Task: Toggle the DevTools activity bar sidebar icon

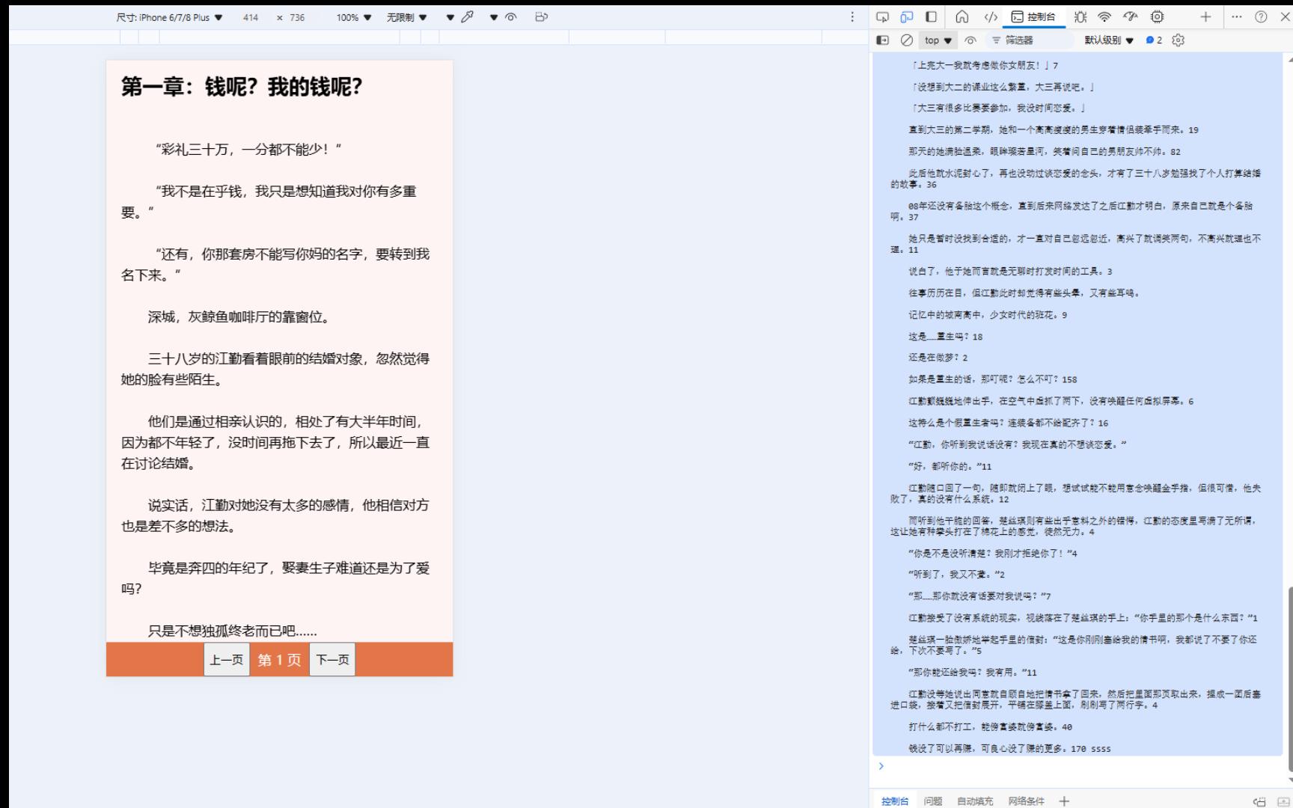Action: 931,17
